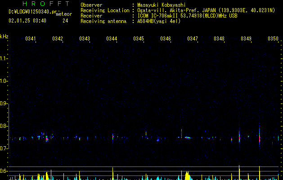Click the 0343 time marker

click(x=85, y=39)
